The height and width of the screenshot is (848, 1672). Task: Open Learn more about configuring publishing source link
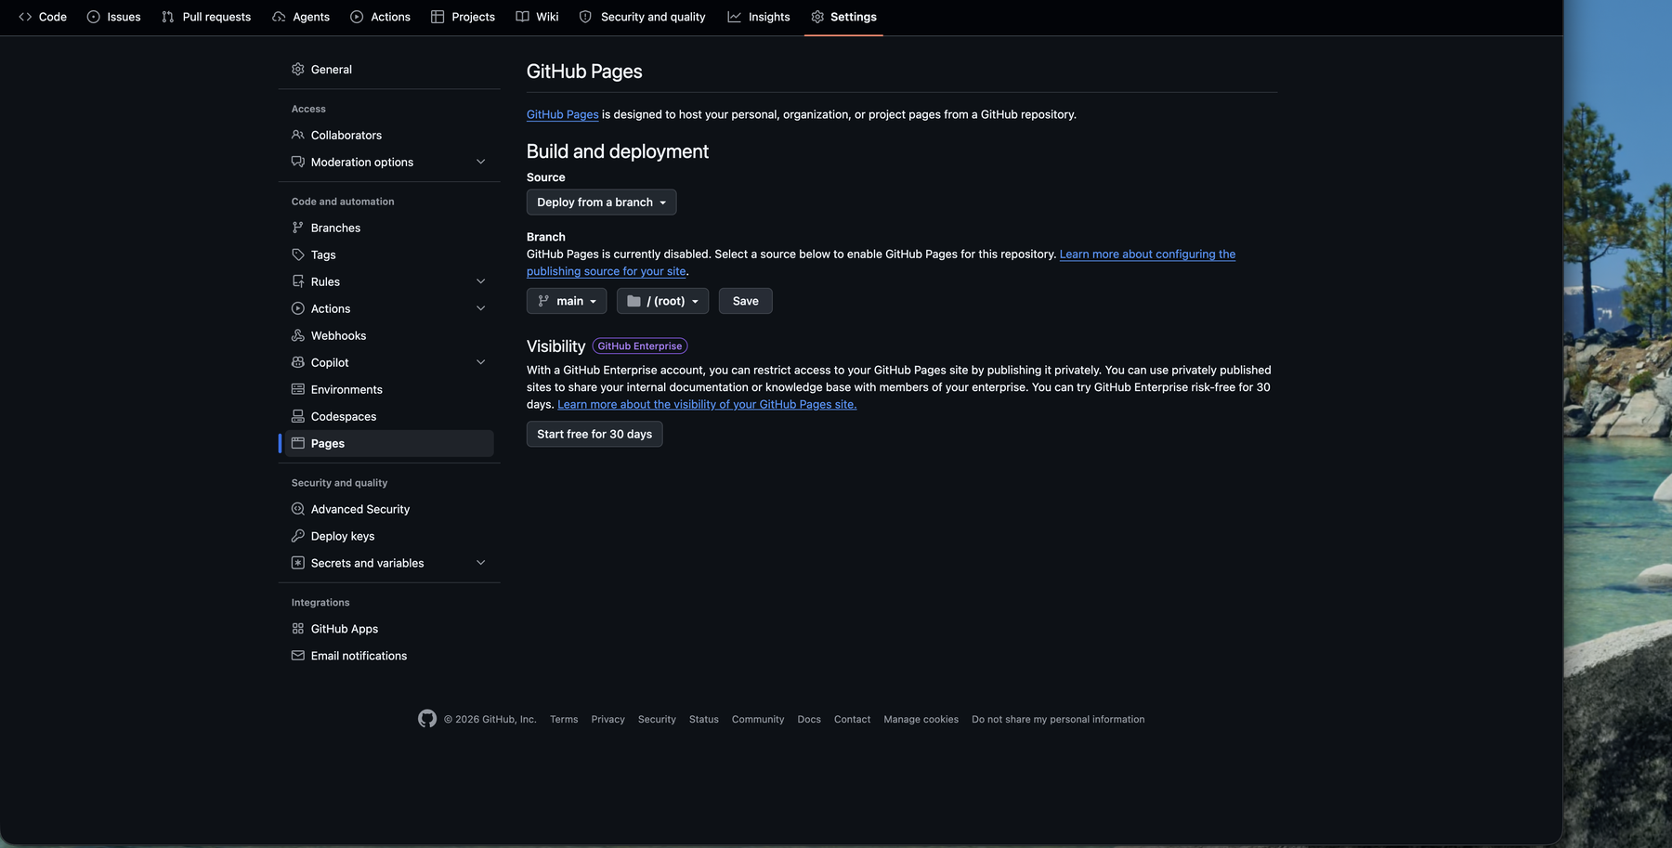point(1147,254)
